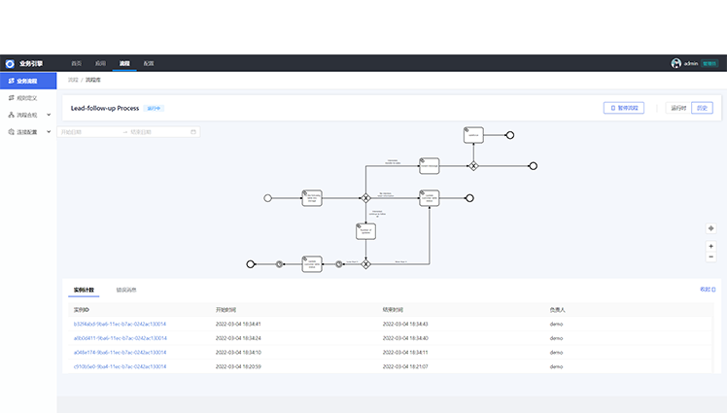Select the bottom-left start event circle
The width and height of the screenshot is (727, 413).
(251, 263)
